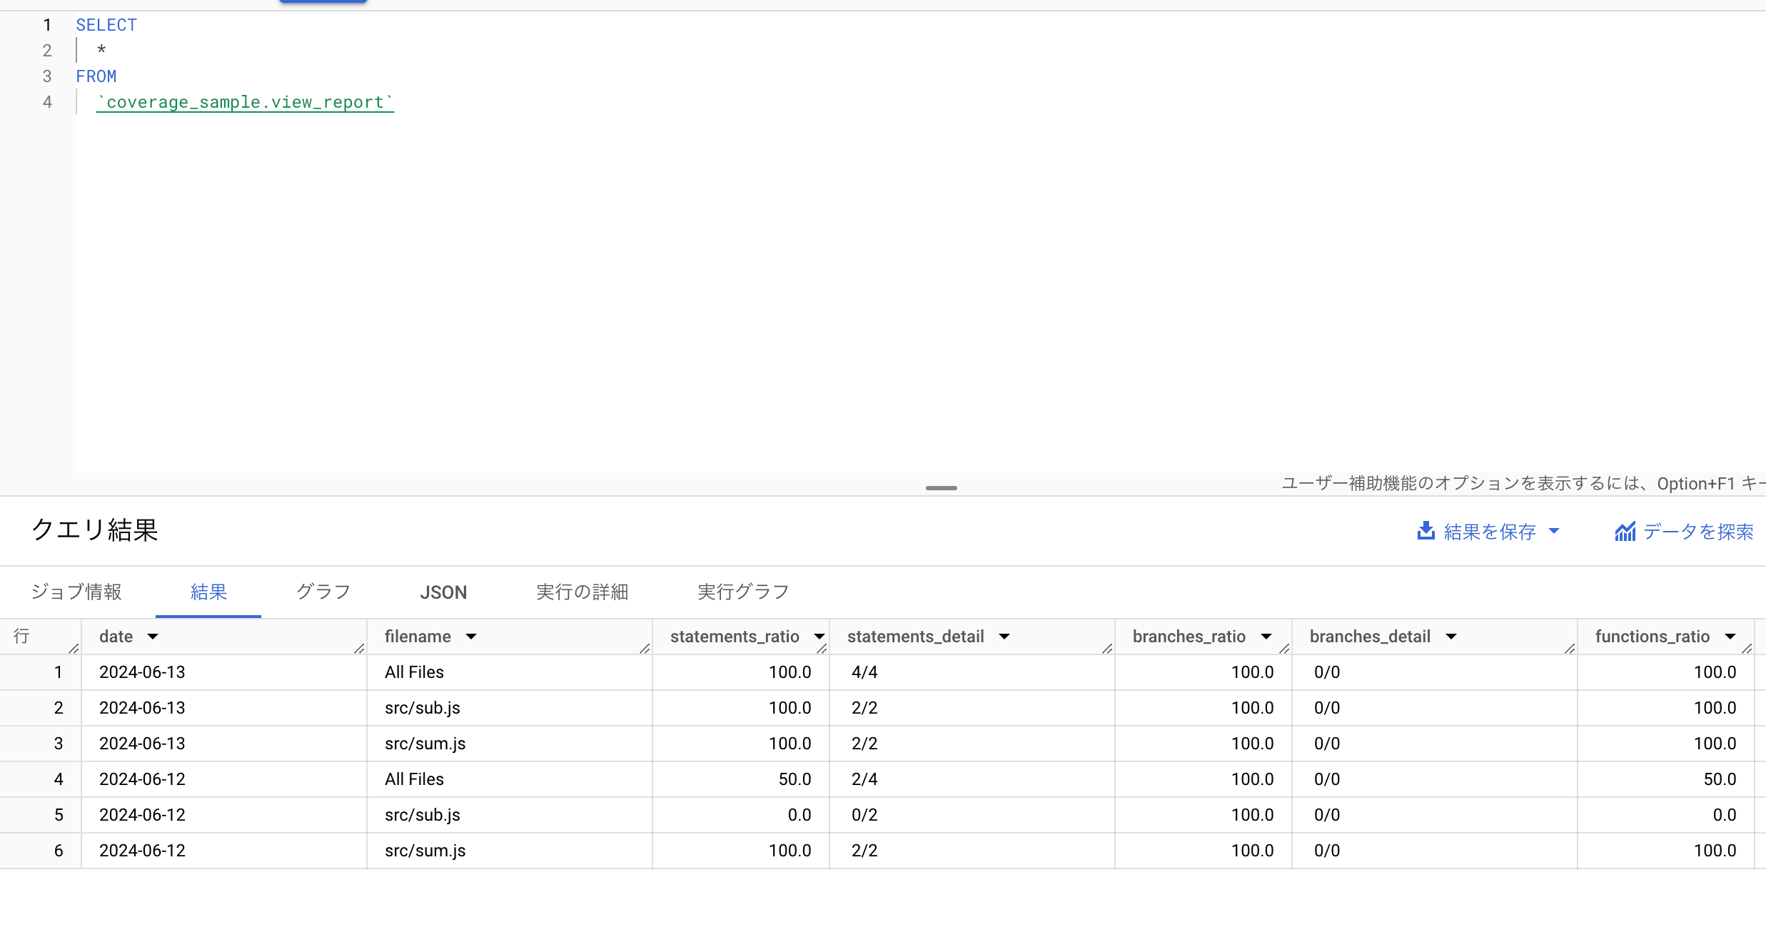This screenshot has height=942, width=1766.
Task: Click the coverage_sample.view_report table link
Action: [x=245, y=103]
